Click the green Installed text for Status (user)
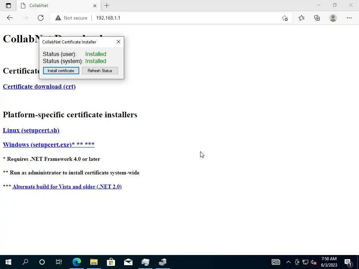 96,54
